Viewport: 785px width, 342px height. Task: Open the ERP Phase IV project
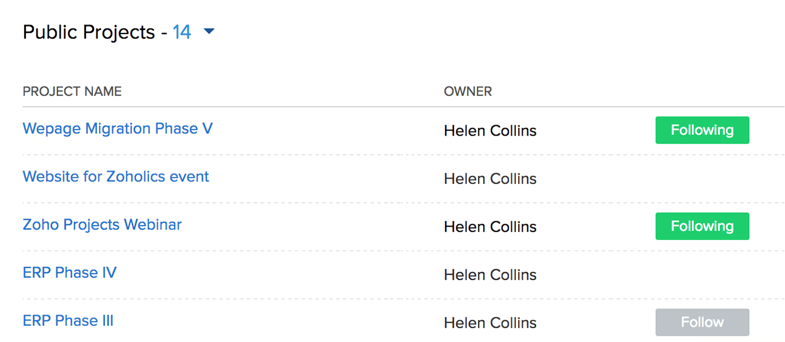tap(70, 272)
